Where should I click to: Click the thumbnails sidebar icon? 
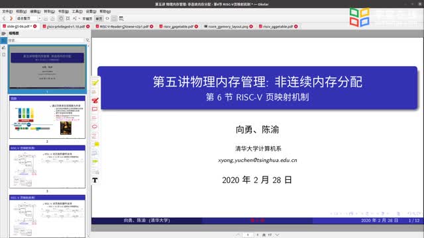click(x=4, y=40)
